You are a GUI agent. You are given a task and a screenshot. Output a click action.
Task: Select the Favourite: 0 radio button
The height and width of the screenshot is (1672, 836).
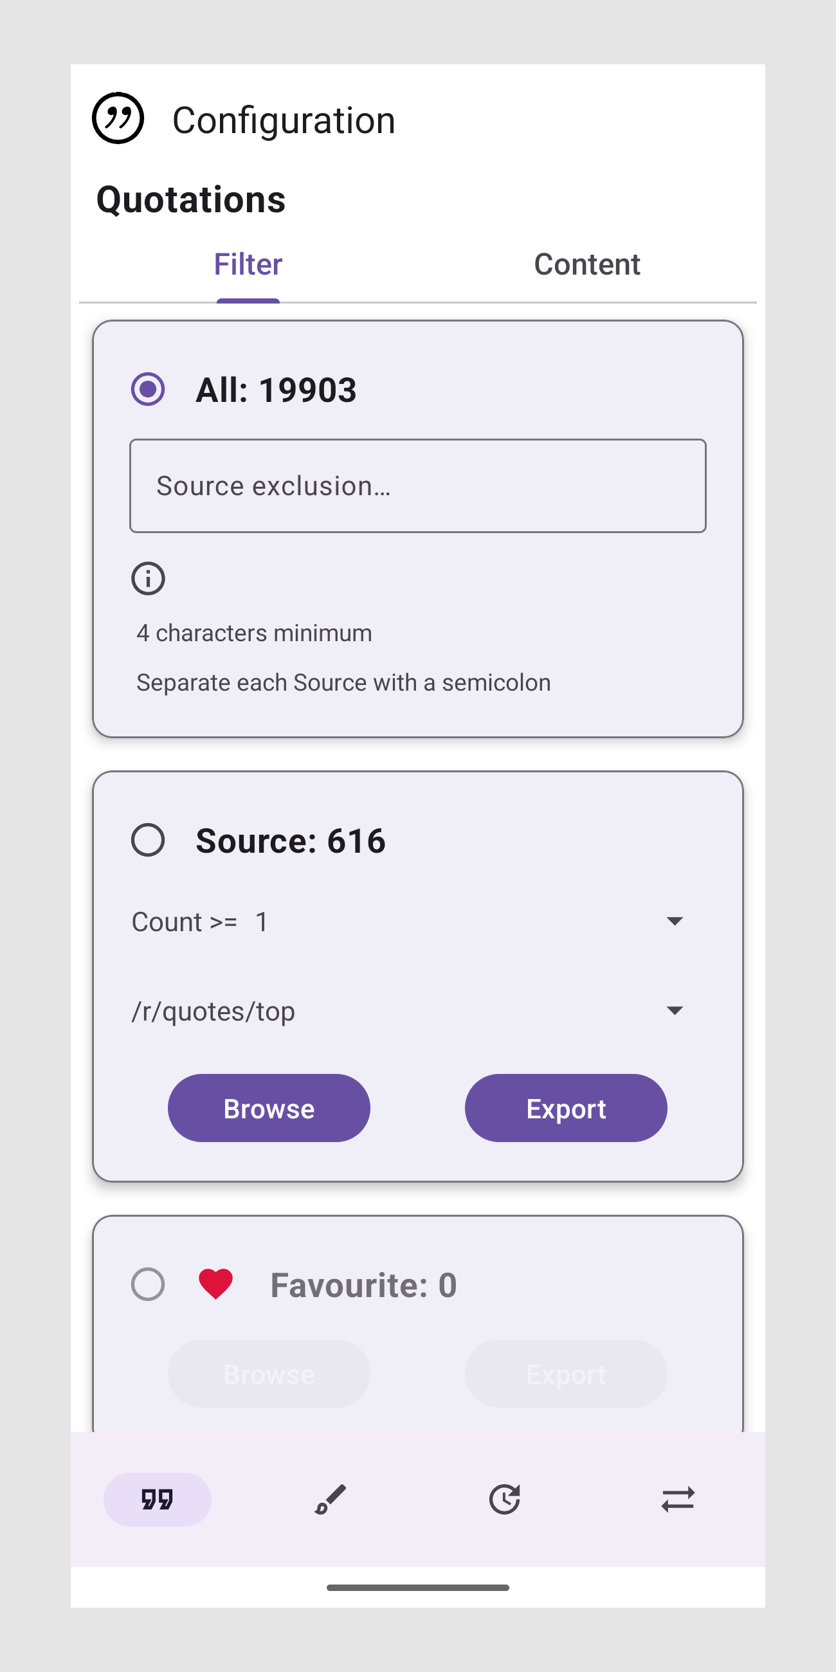pyautogui.click(x=148, y=1284)
